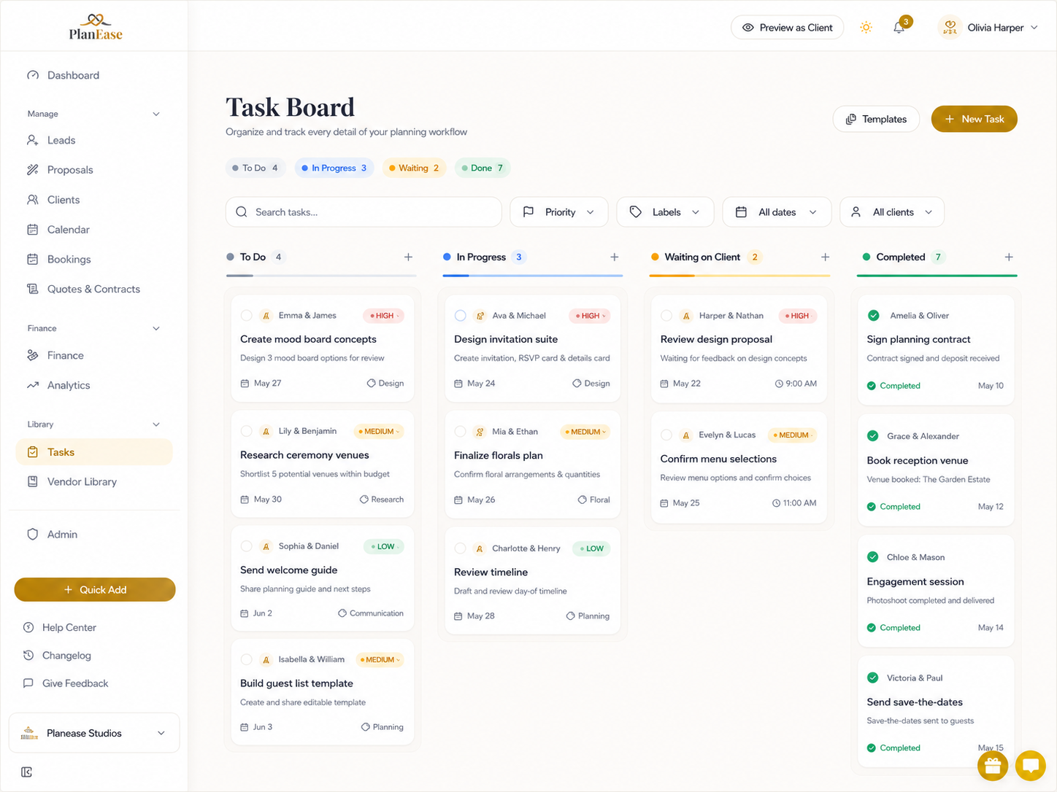Click the Changelog history icon
The height and width of the screenshot is (792, 1057).
[28, 655]
